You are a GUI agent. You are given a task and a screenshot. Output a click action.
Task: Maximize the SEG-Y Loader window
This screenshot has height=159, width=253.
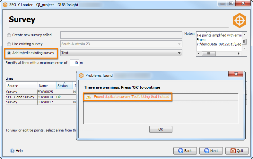tap(231, 4)
